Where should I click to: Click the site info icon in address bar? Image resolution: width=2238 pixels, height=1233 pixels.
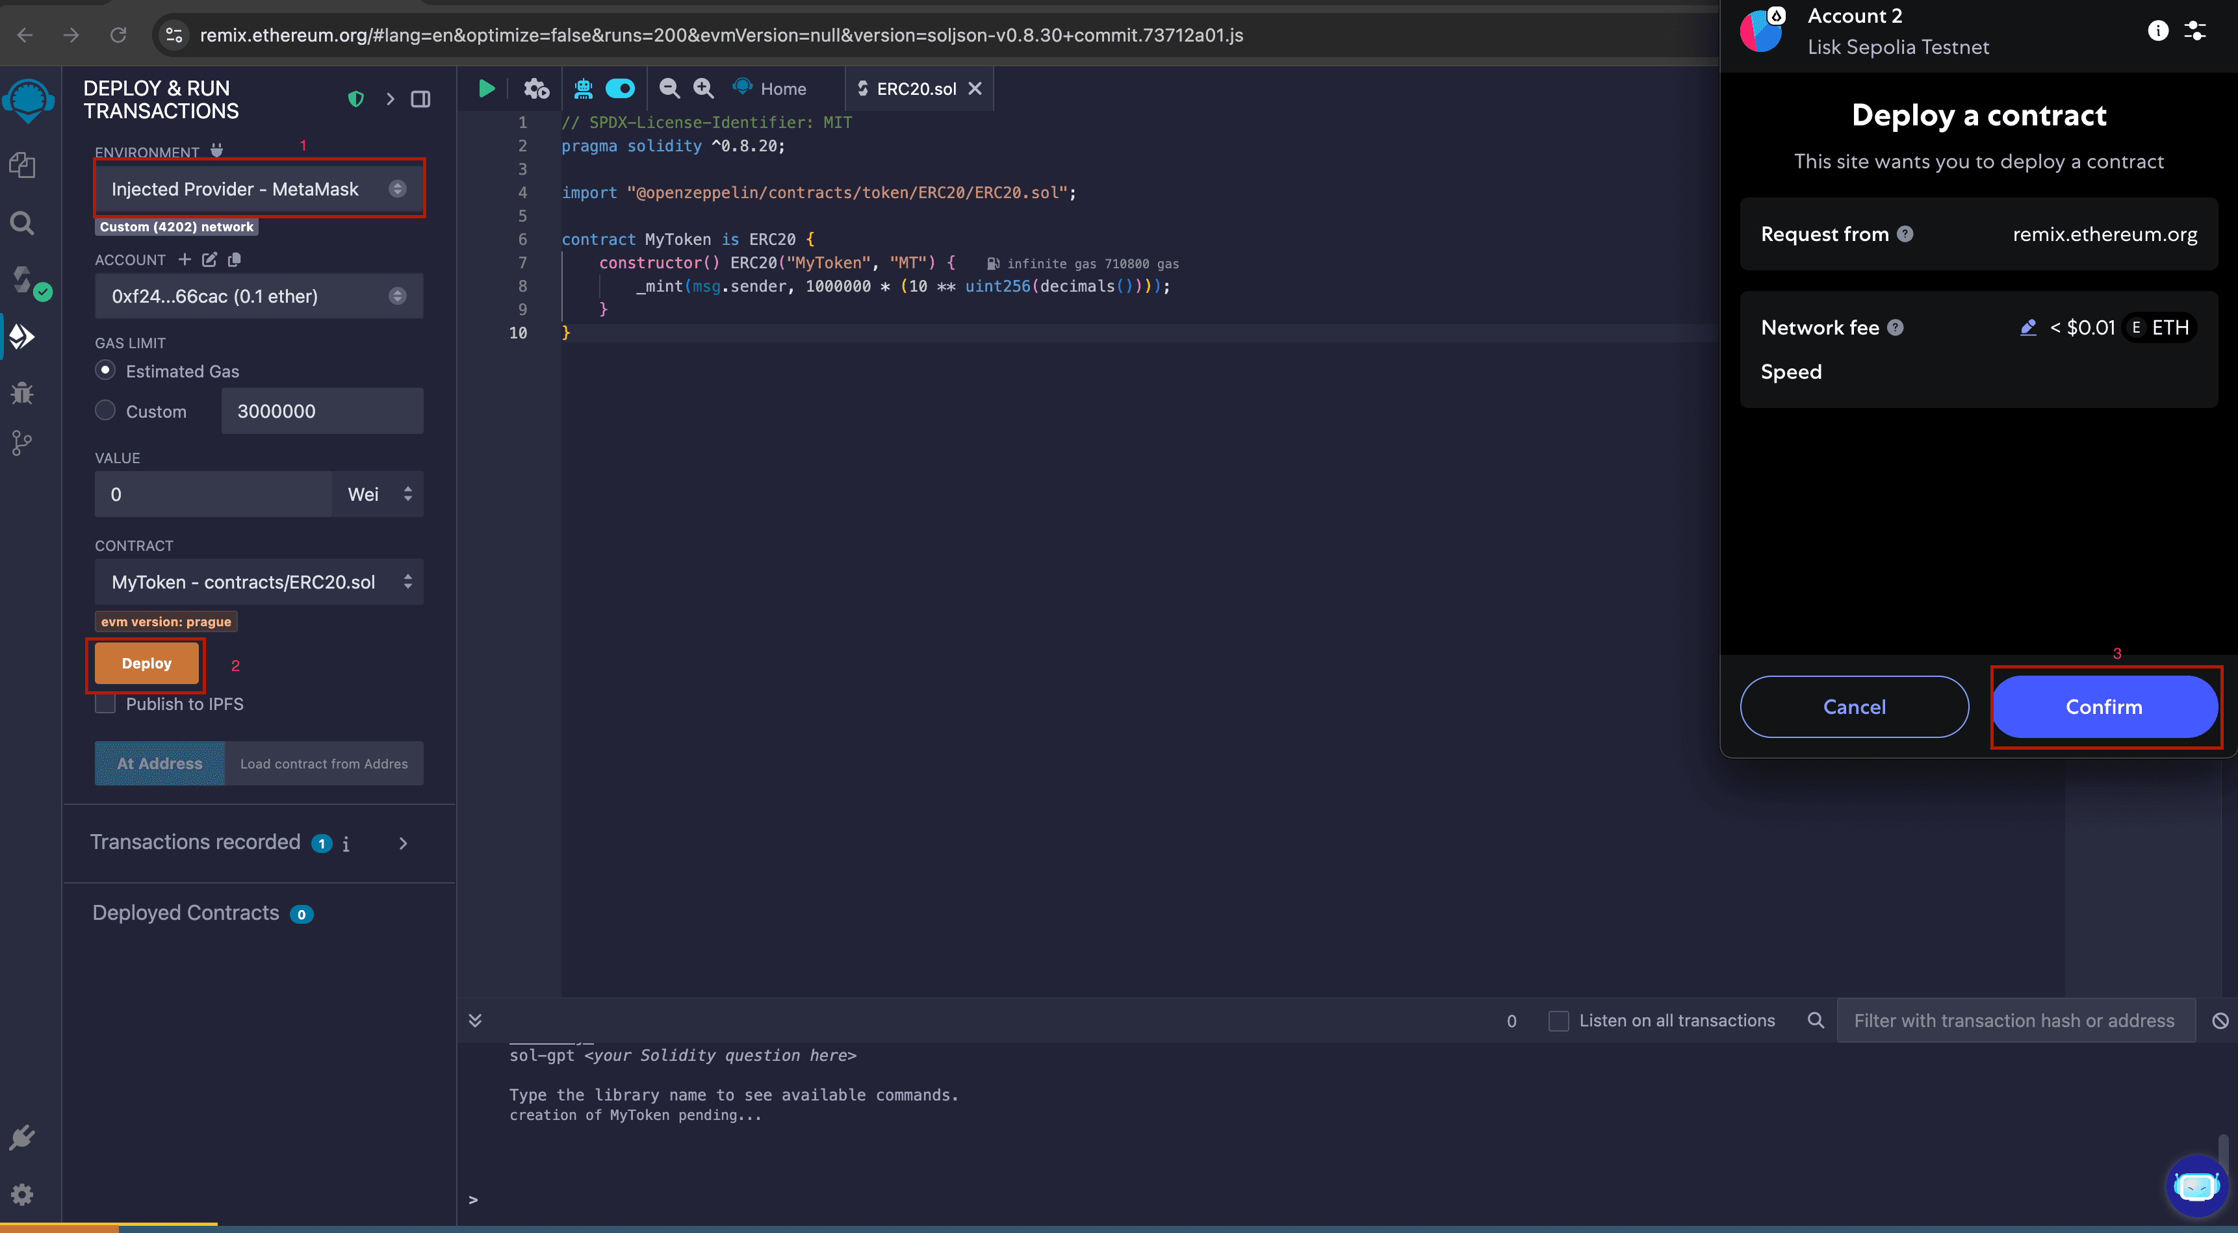click(x=174, y=34)
